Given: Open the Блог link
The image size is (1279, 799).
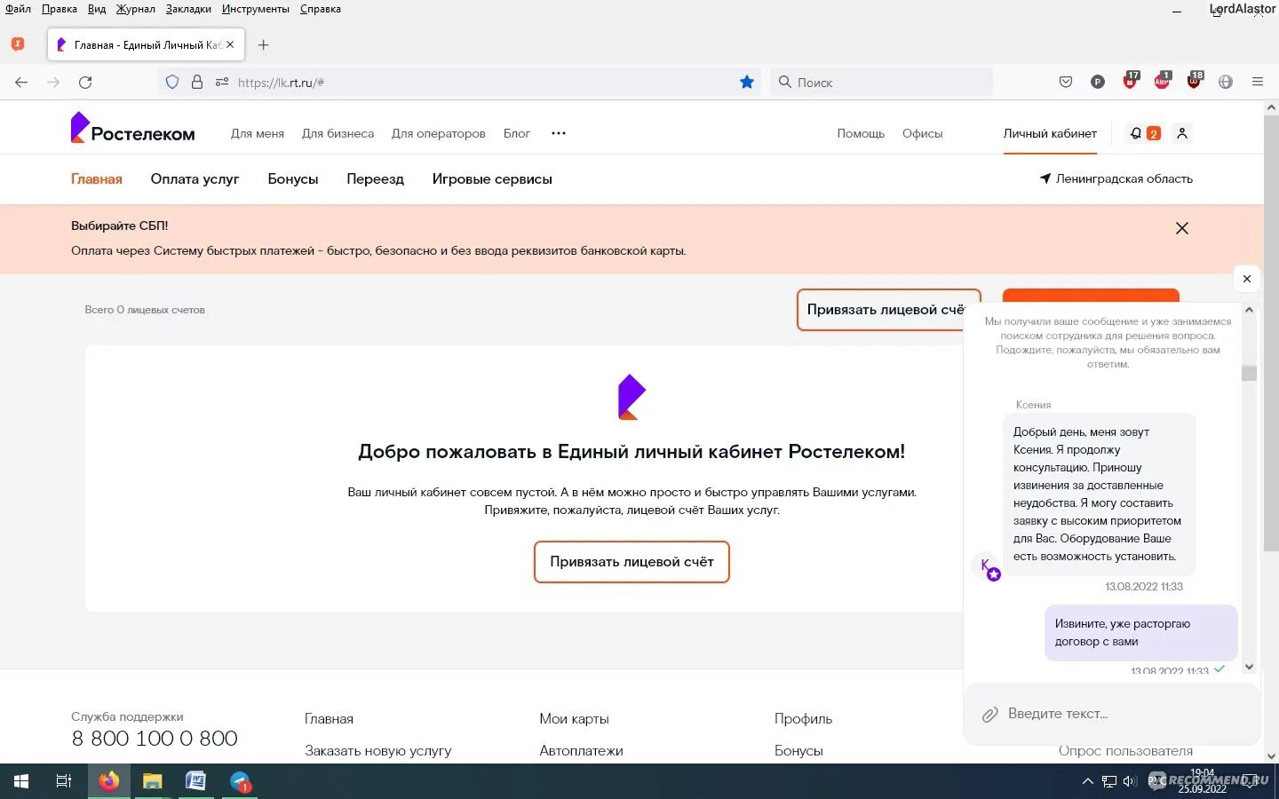Looking at the screenshot, I should (517, 133).
